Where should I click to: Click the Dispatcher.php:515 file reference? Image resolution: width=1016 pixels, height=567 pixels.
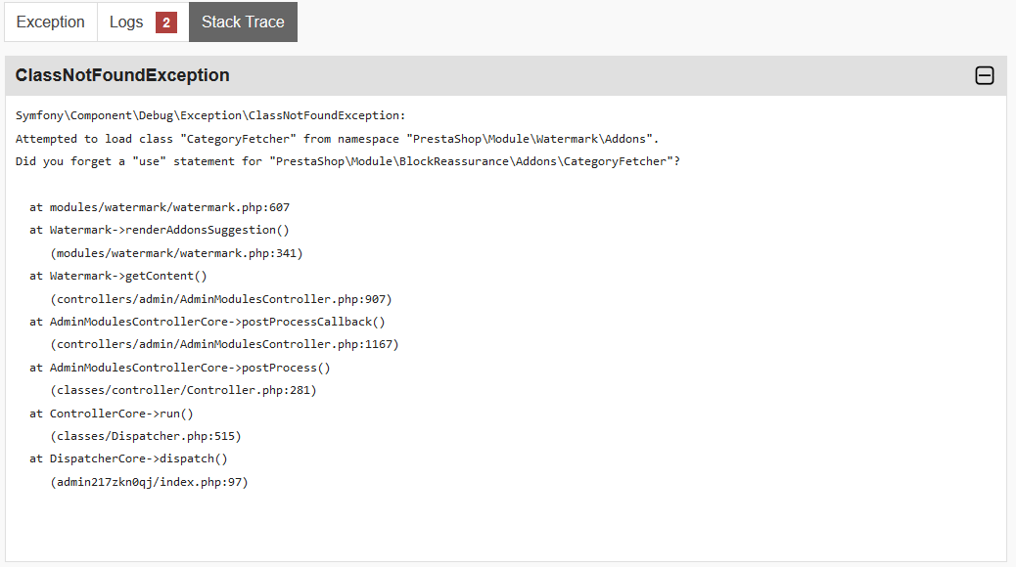point(146,436)
